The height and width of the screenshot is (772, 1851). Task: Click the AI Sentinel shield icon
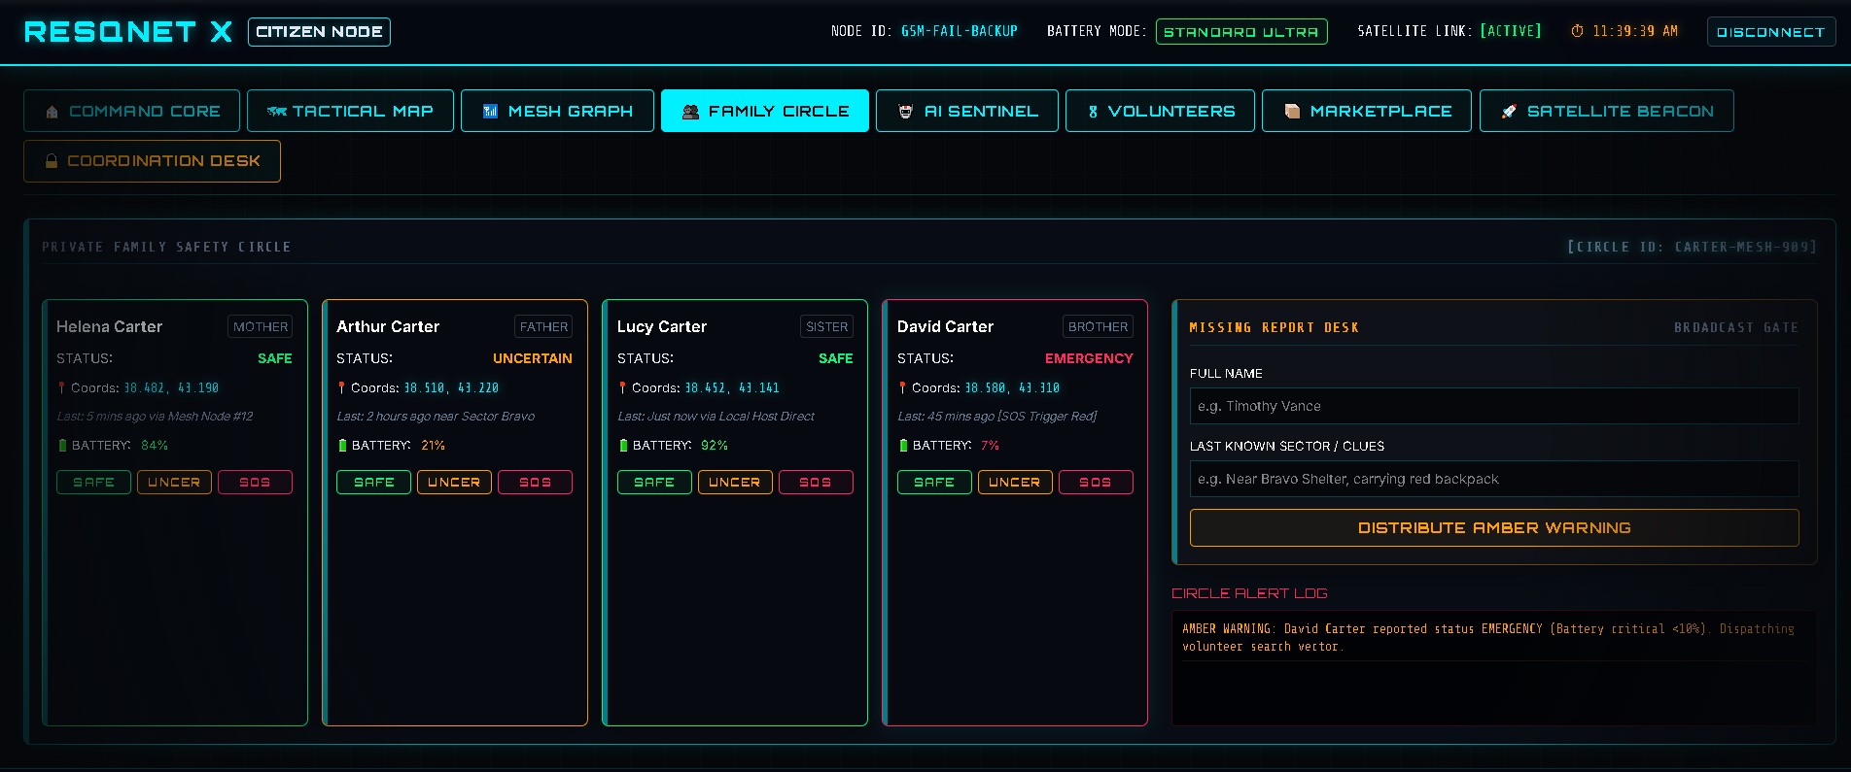coord(905,112)
